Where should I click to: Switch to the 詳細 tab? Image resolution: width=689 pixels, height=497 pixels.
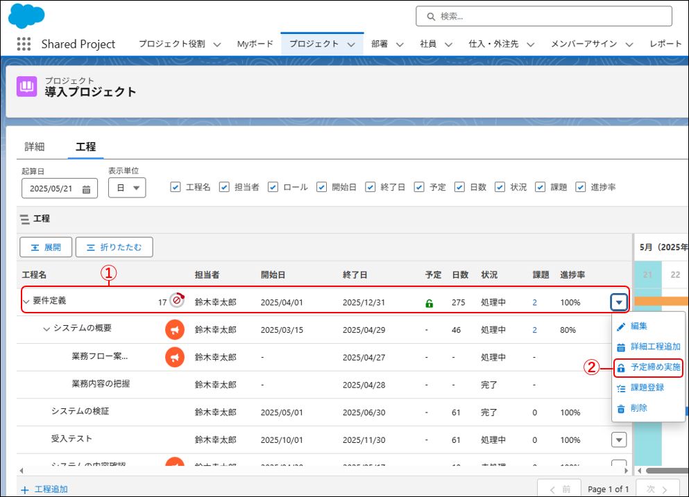click(35, 147)
